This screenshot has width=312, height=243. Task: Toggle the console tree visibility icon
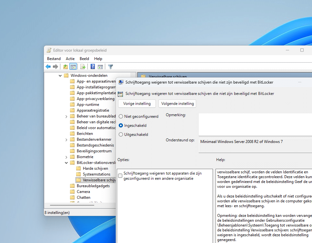pos(73,66)
